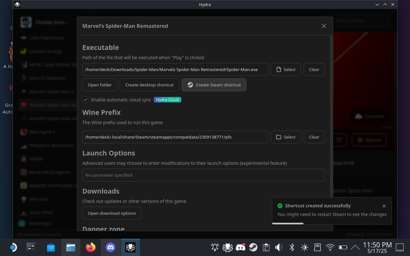The image size is (410, 256).
Task: Click the Create Steam shortcut button
Action: 214,85
